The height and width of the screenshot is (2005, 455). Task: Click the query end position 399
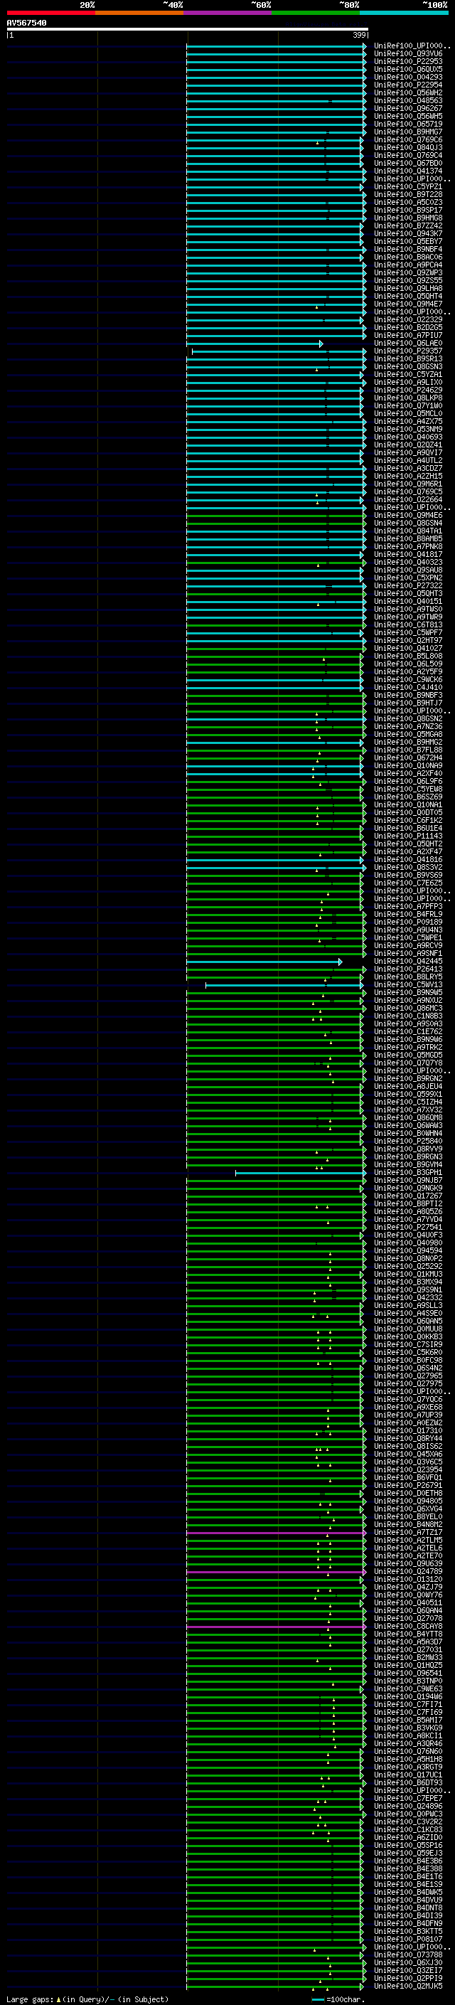pyautogui.click(x=358, y=35)
